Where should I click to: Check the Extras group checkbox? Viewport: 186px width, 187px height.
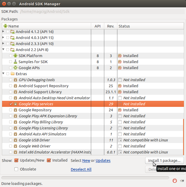pos(8,74)
